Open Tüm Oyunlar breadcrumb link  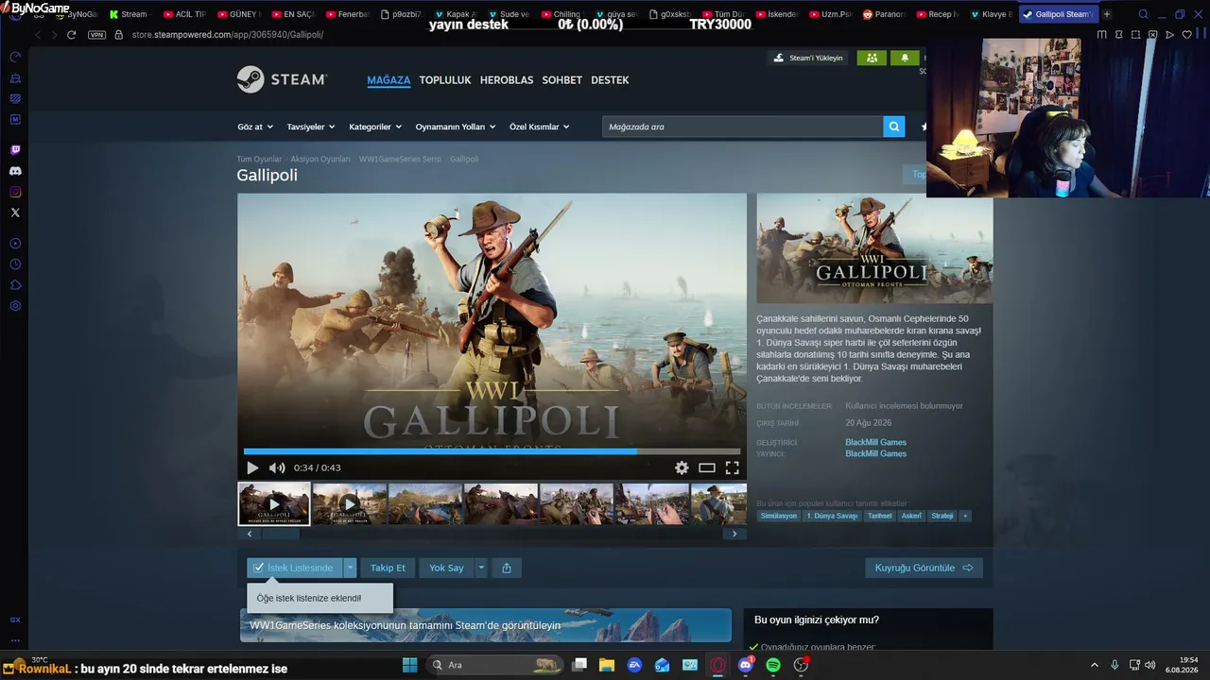click(x=259, y=159)
